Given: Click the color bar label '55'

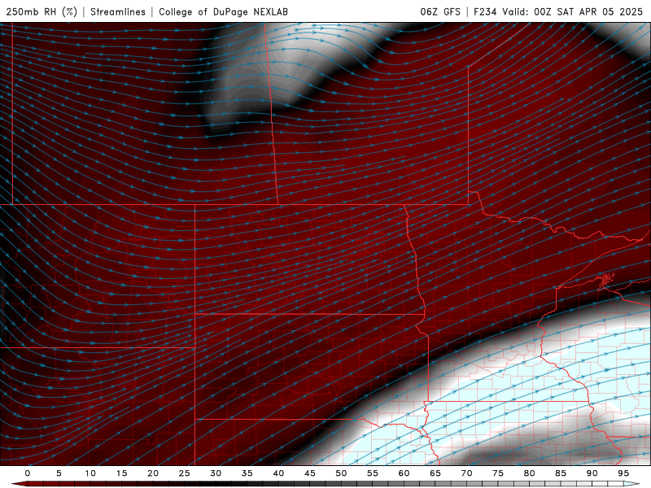Looking at the screenshot, I should coord(373,473).
